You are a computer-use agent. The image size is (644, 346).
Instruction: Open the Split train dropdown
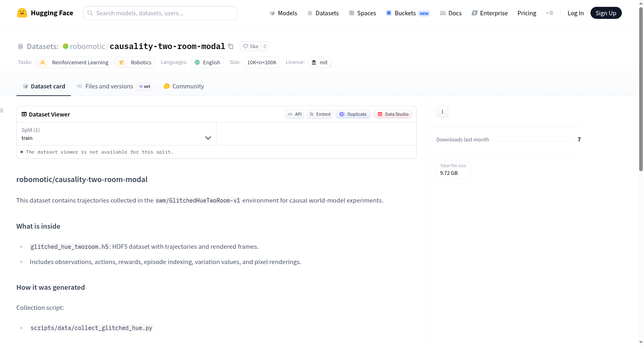tap(116, 134)
